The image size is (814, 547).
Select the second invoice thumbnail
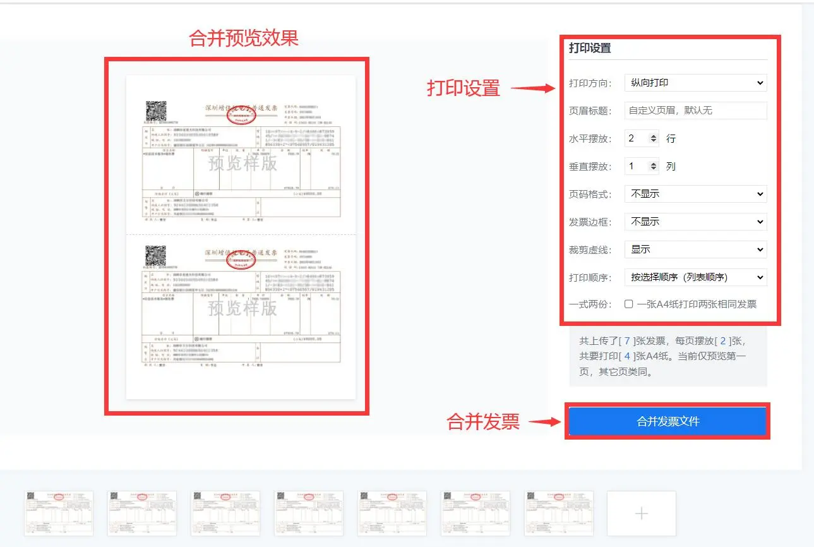point(142,514)
